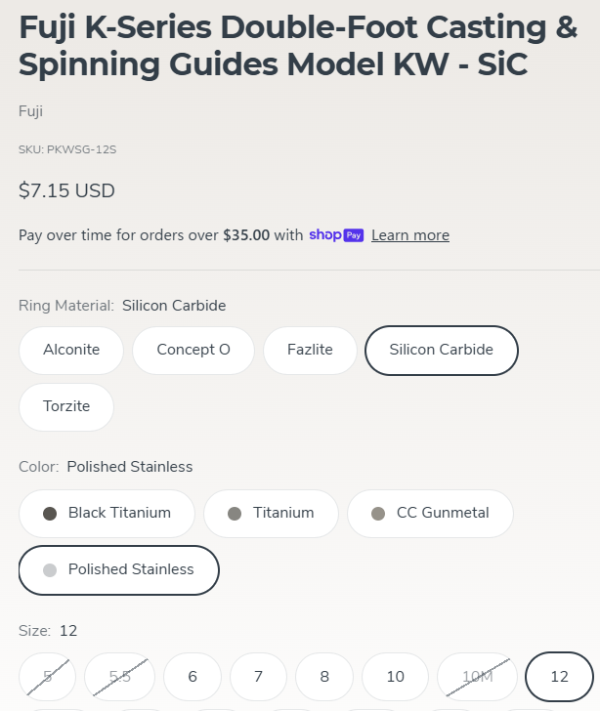Choose size 6 guide

pos(193,677)
